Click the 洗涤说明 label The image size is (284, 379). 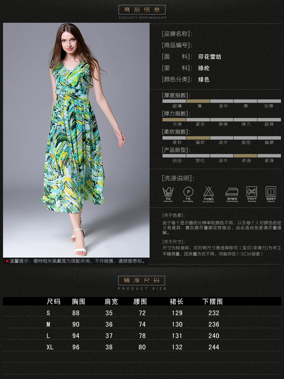178,178
